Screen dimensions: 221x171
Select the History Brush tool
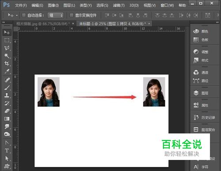(x=7, y=103)
